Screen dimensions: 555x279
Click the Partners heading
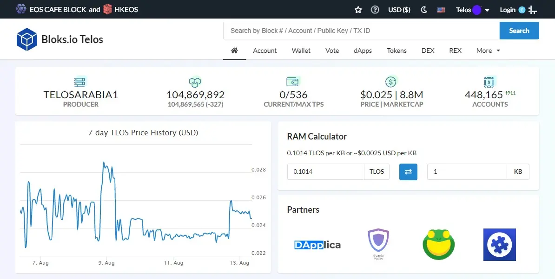click(x=303, y=209)
